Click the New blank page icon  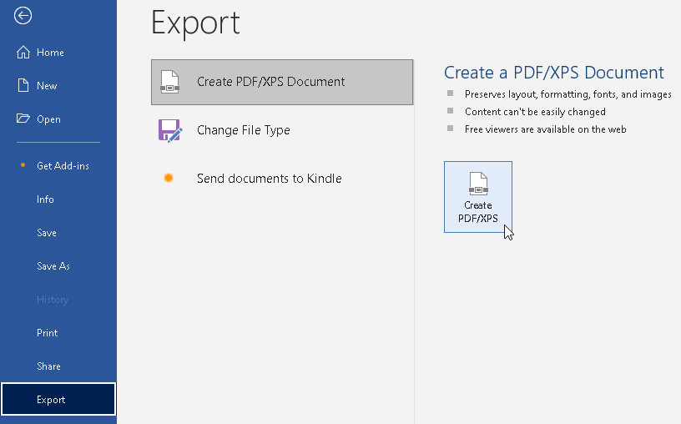23,86
